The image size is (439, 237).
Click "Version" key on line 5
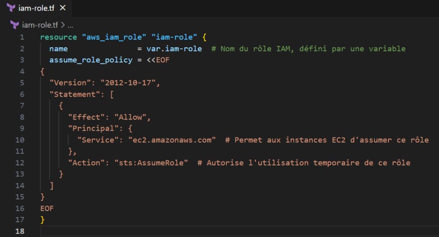pyautogui.click(x=70, y=83)
